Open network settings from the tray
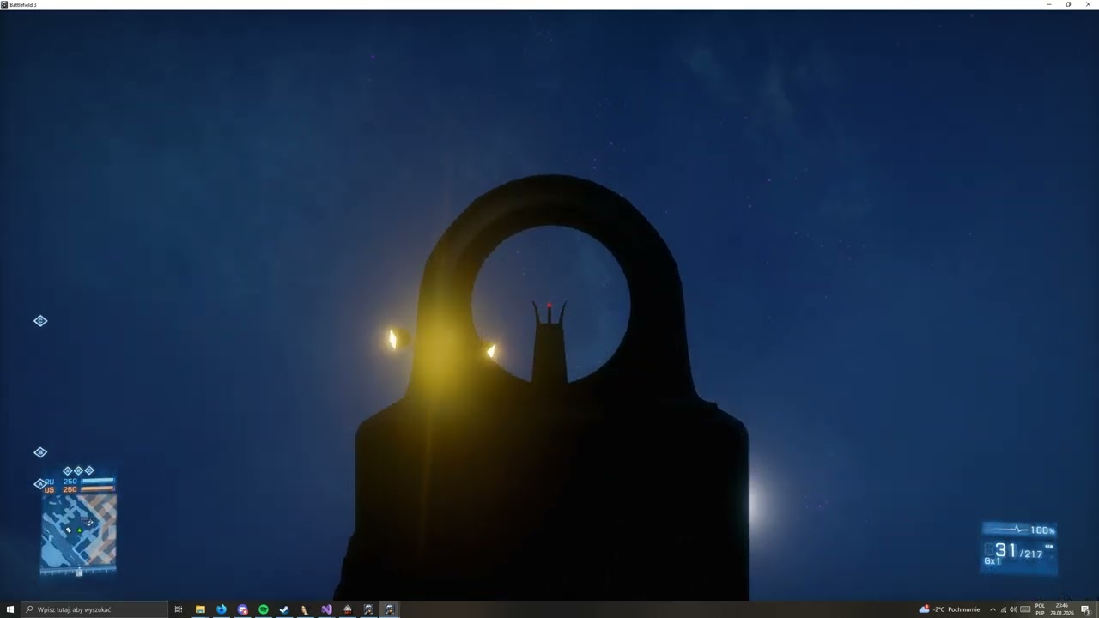 coord(1003,609)
